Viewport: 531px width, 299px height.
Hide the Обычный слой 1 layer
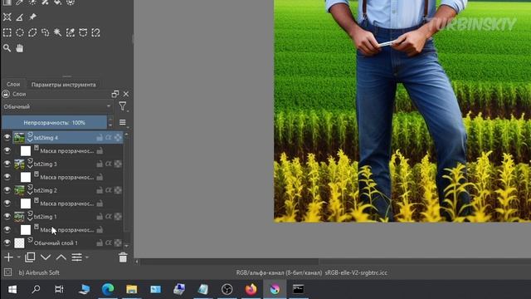7,243
